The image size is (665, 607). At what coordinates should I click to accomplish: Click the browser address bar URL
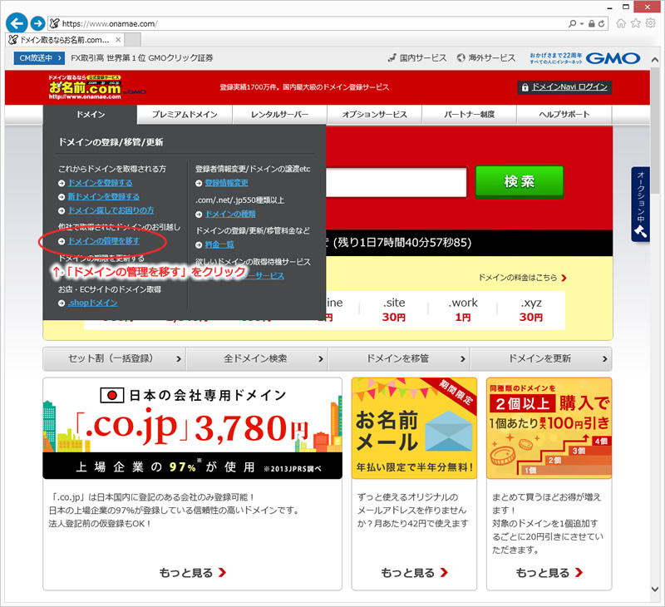click(110, 24)
